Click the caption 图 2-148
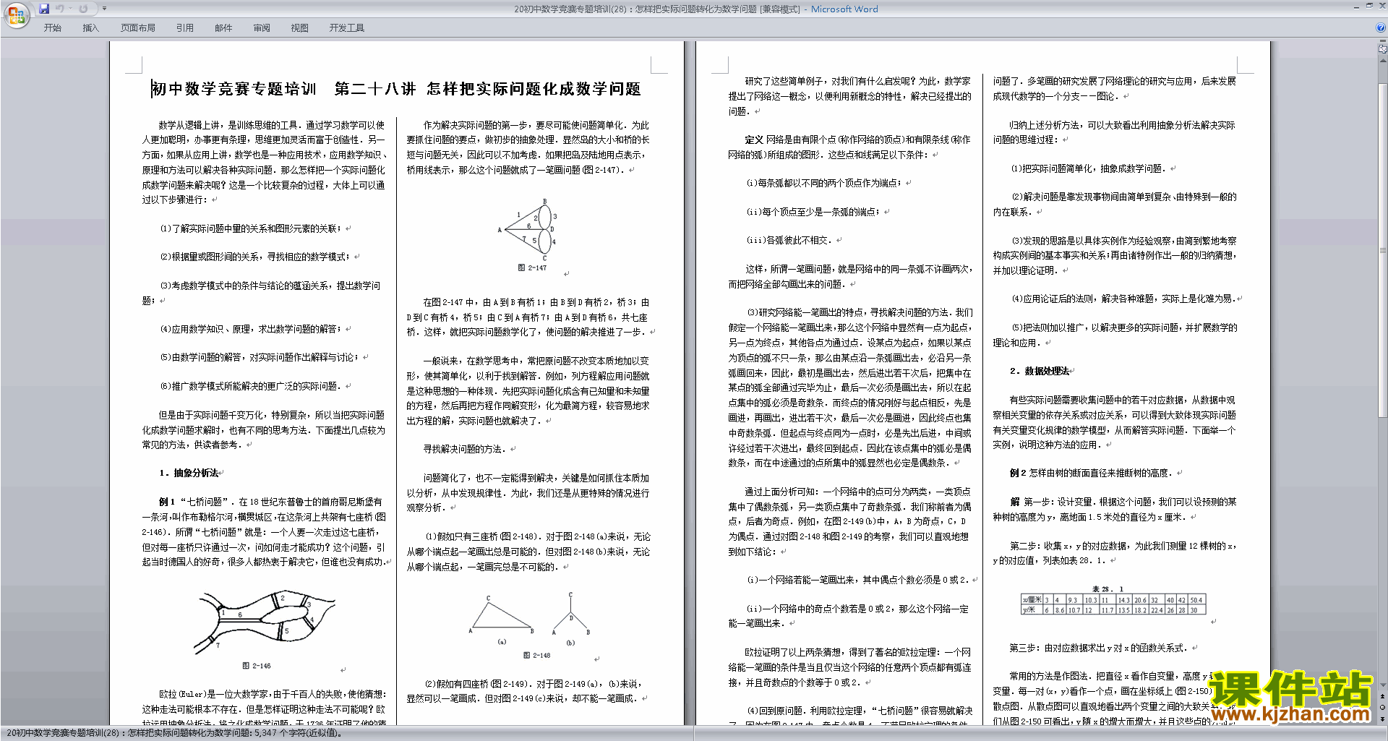 (x=536, y=655)
